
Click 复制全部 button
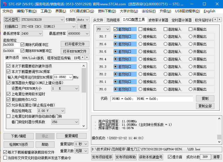point(205,106)
